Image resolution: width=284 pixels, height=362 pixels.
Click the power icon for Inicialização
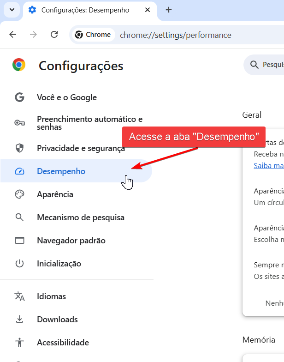point(19,264)
